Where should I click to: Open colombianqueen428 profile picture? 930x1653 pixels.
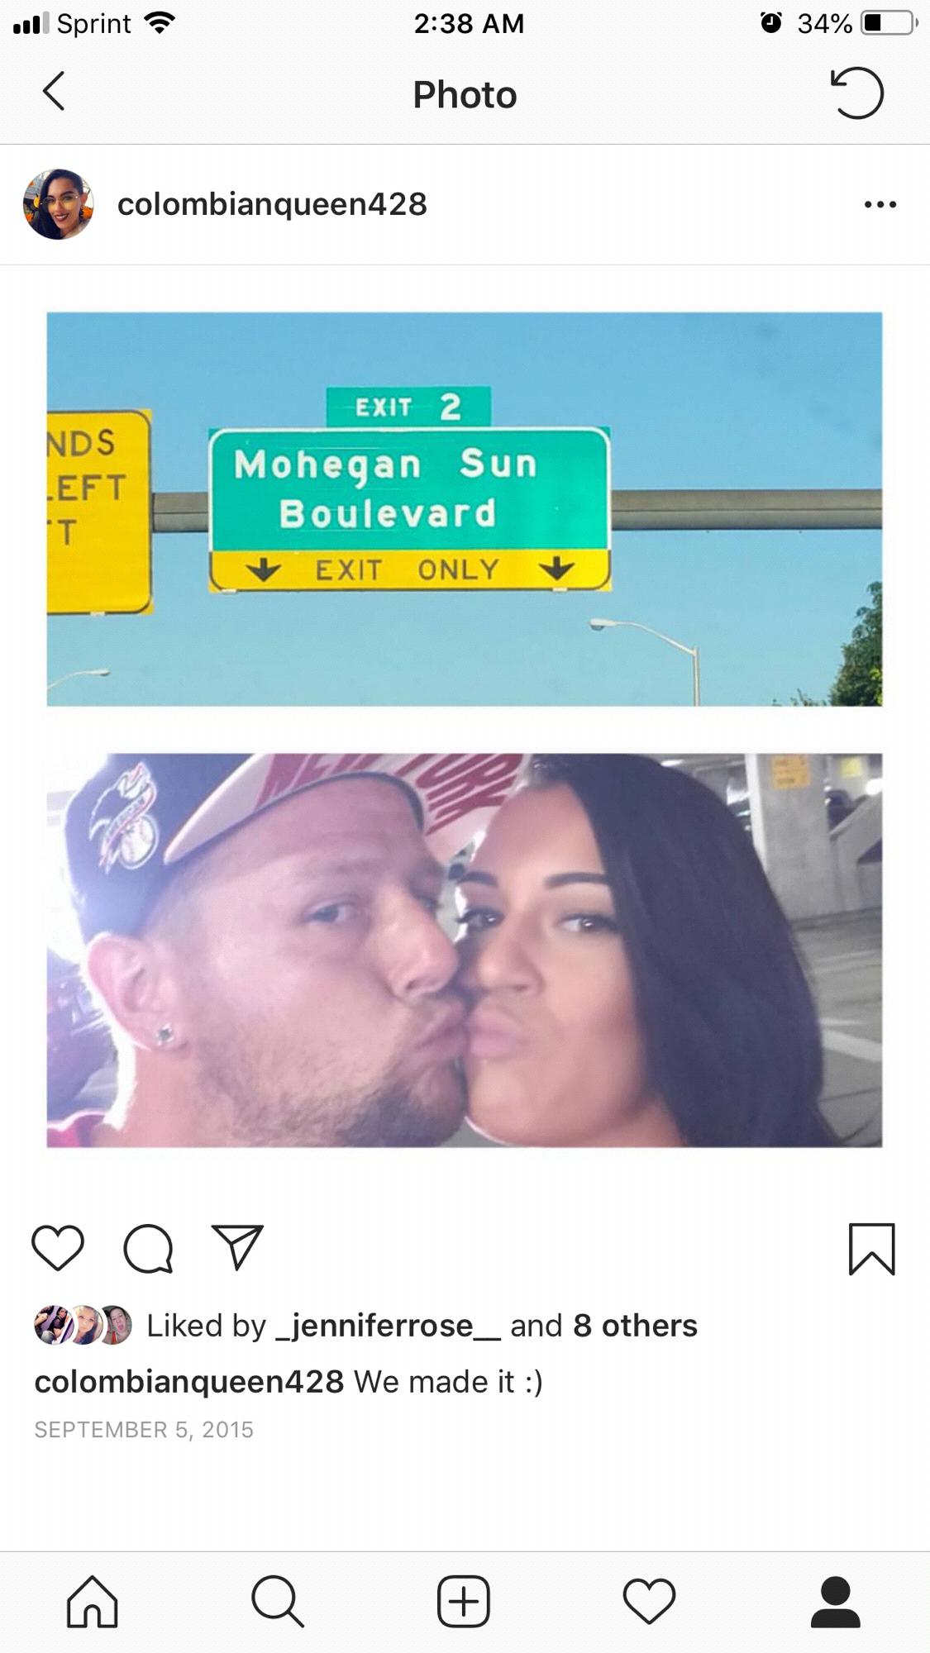click(x=58, y=204)
